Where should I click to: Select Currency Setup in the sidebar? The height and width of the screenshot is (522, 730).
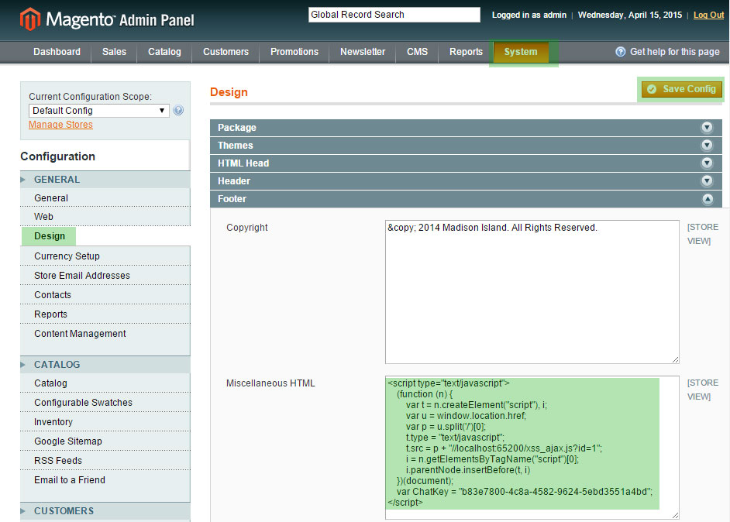(105, 256)
